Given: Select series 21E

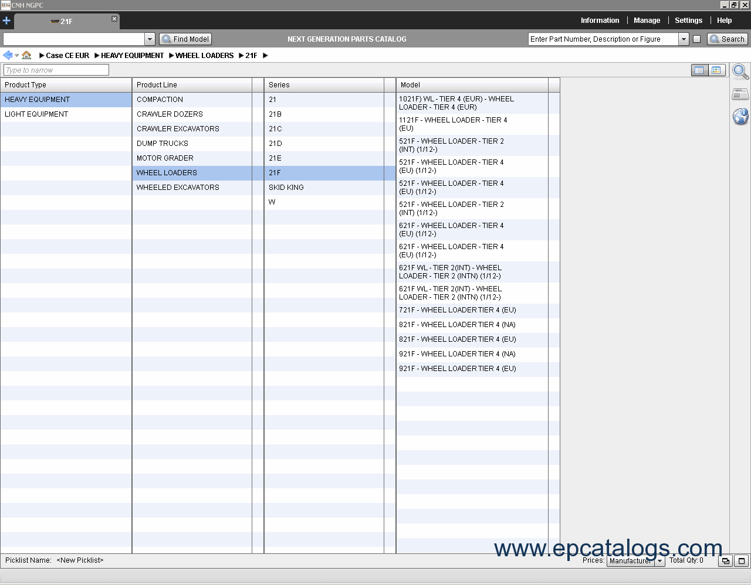Looking at the screenshot, I should pos(324,158).
